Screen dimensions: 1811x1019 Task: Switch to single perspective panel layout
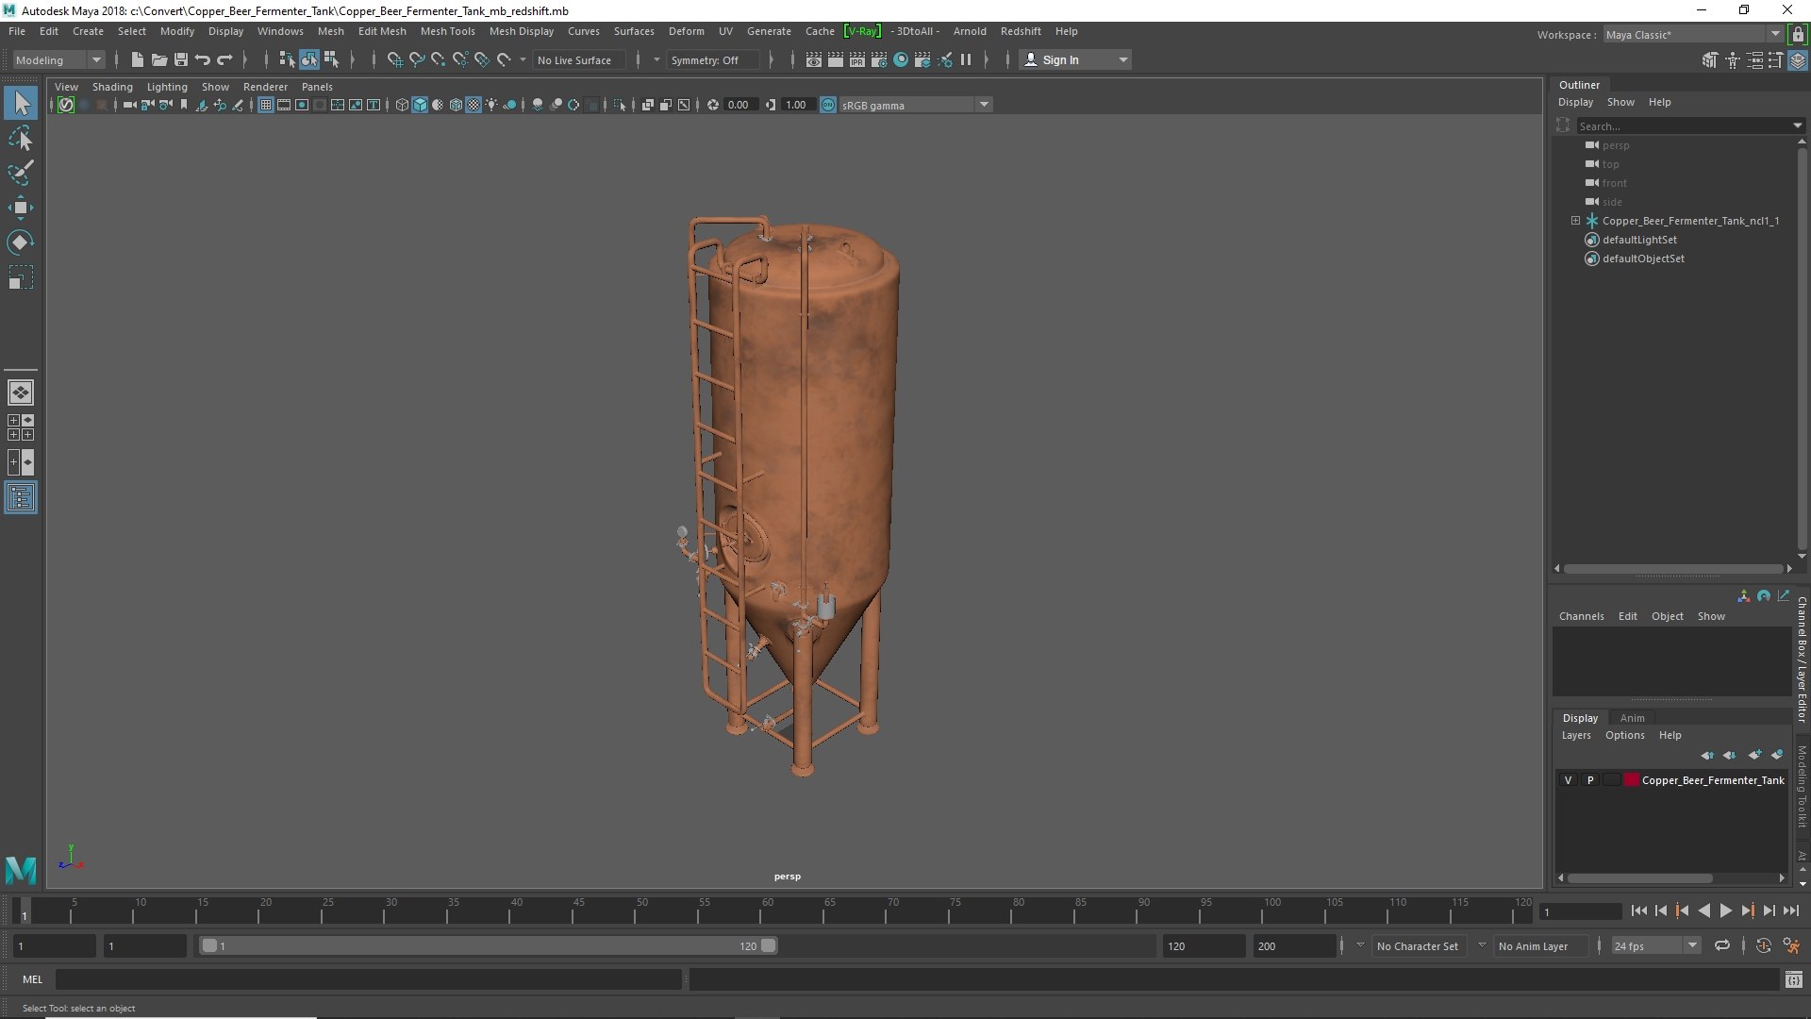(21, 393)
